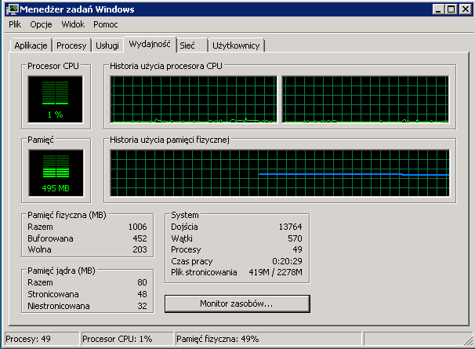Close the Task Manager window
This screenshot has width=475, height=349.
[465, 9]
